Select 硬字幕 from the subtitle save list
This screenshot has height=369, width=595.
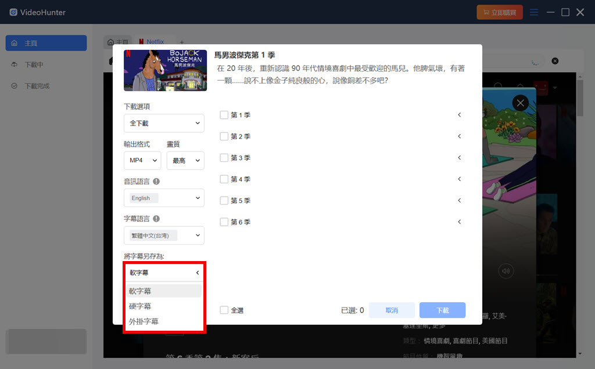tap(139, 305)
